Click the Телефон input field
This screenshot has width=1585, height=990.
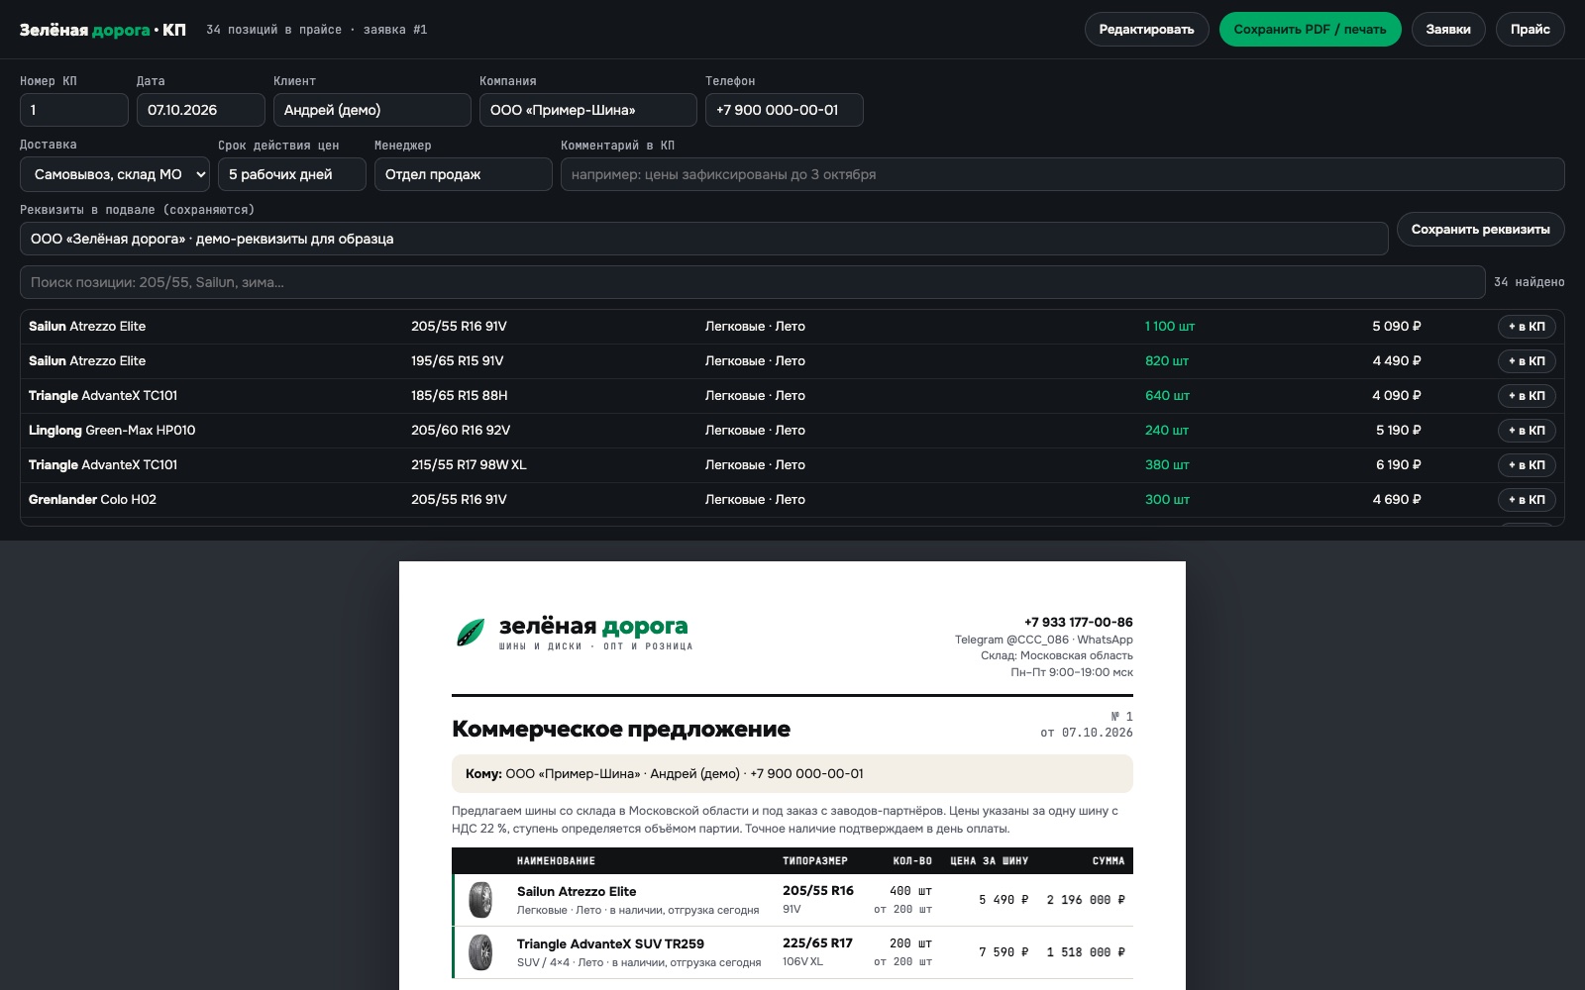[x=785, y=110]
